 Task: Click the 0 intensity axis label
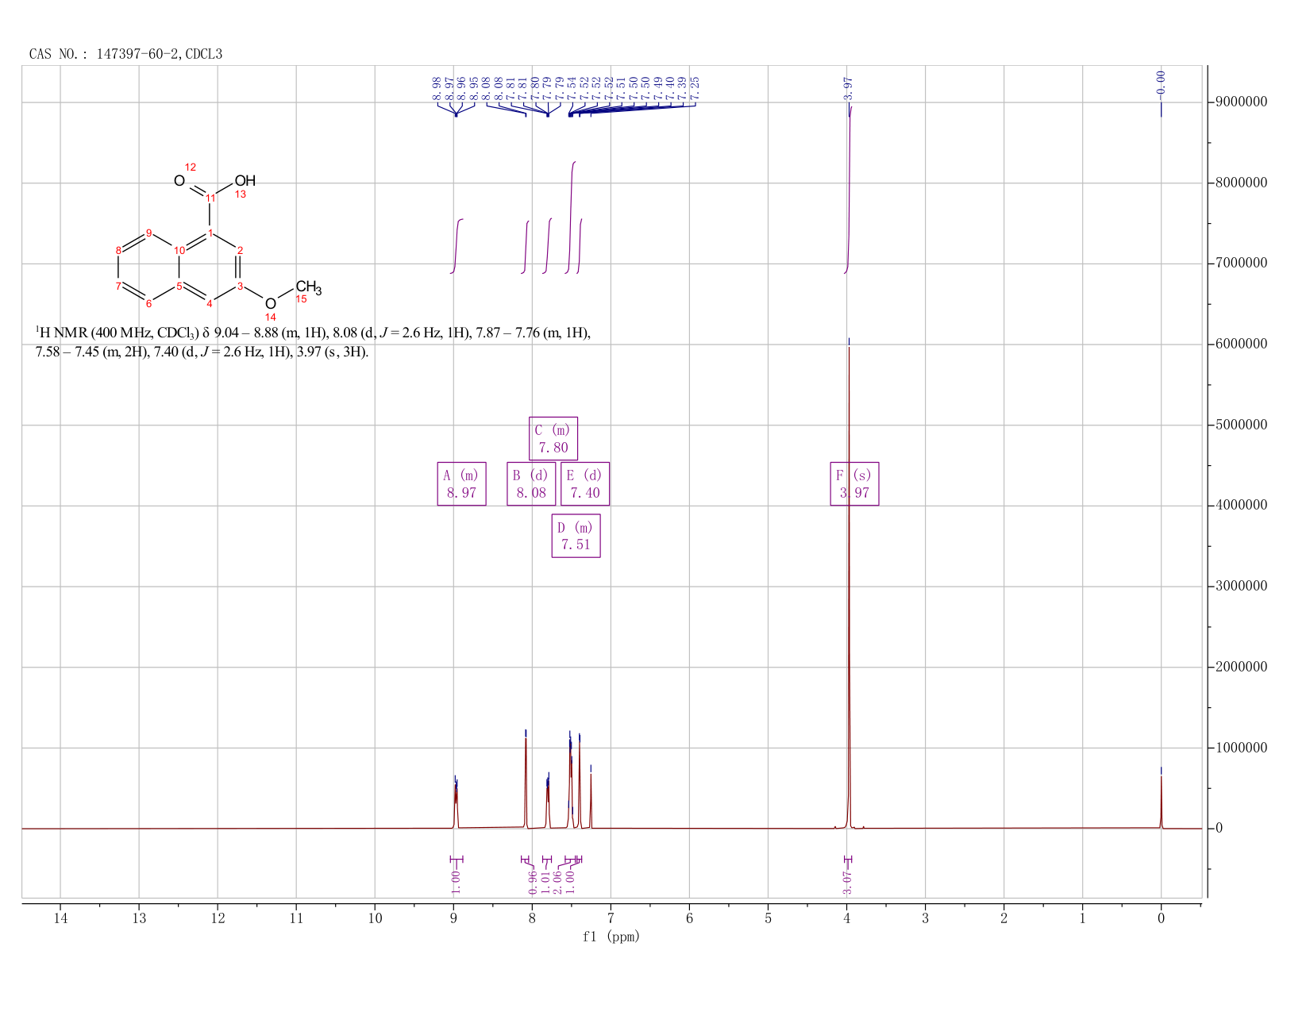[1219, 829]
